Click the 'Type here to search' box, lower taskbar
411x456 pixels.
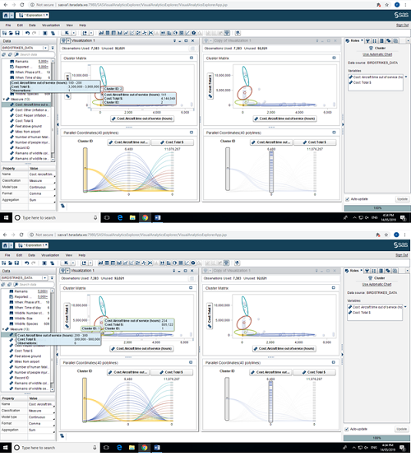coord(56,448)
